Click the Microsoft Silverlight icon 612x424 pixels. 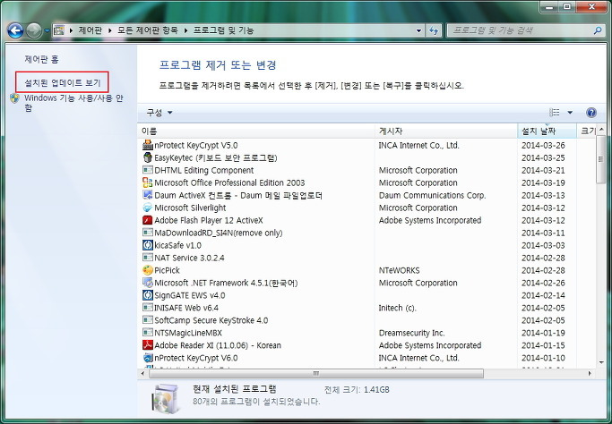(148, 208)
